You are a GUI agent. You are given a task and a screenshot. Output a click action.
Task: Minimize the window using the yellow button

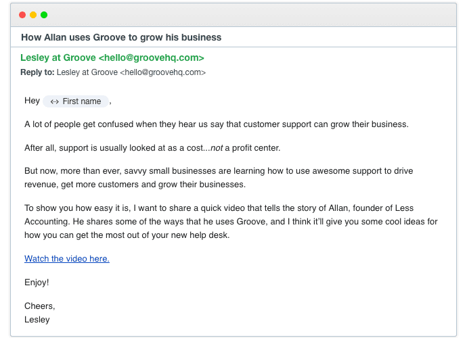(33, 15)
